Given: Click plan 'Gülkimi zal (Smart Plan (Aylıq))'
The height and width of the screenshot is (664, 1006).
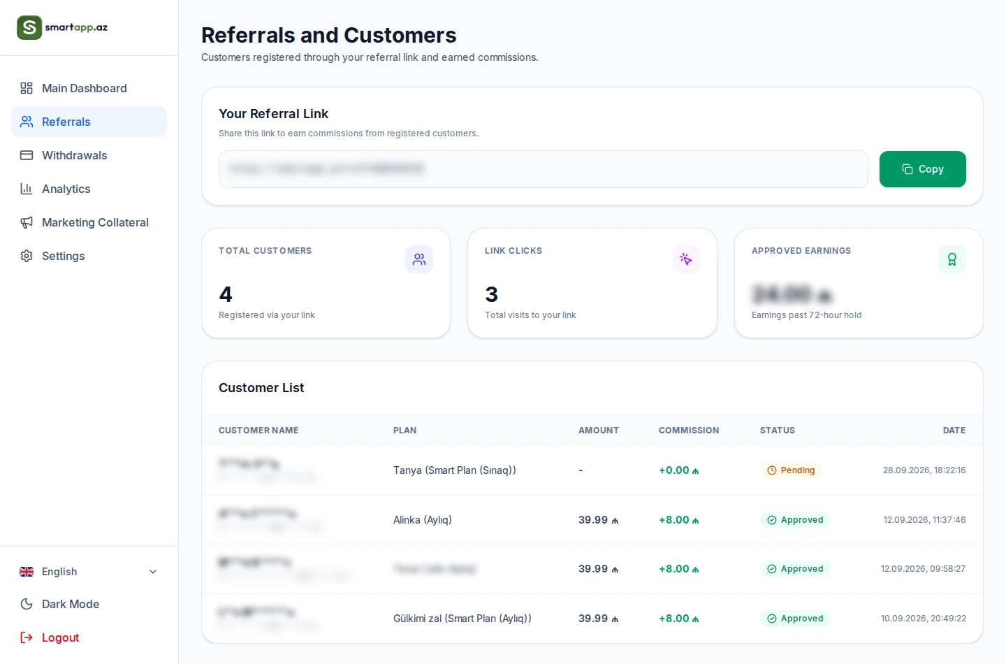Looking at the screenshot, I should (462, 619).
